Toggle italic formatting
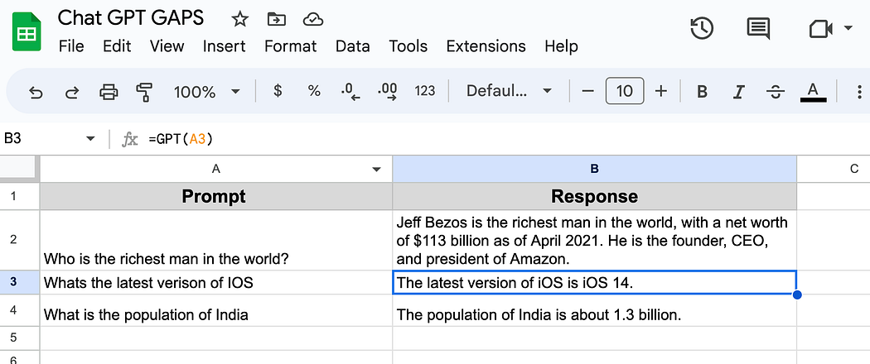Viewport: 870px width, 364px height. pyautogui.click(x=738, y=92)
